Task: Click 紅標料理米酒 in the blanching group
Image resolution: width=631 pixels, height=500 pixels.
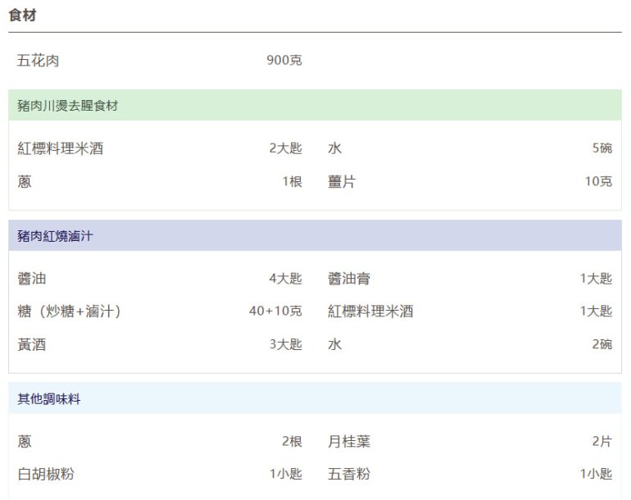Action: click(61, 148)
